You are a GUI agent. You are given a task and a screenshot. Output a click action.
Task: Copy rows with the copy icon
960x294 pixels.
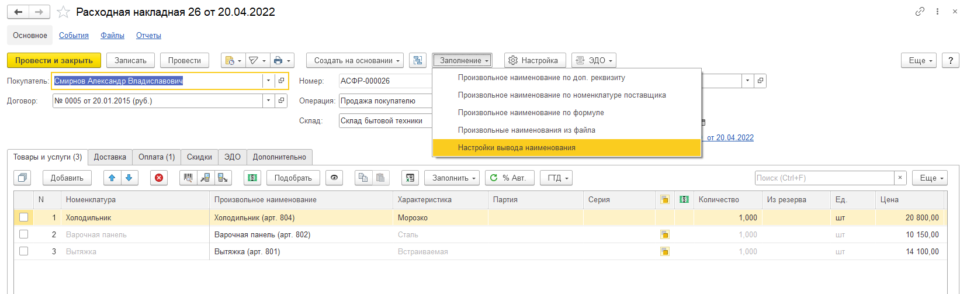(363, 178)
